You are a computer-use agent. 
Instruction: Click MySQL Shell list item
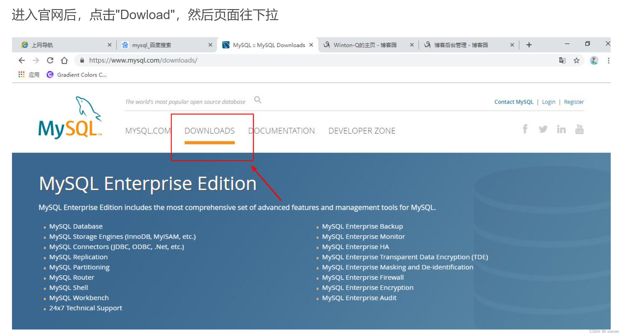click(68, 288)
